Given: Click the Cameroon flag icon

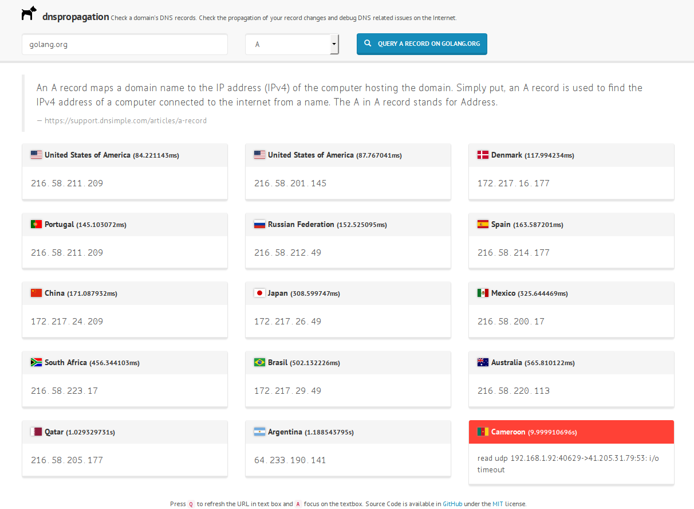Looking at the screenshot, I should (x=483, y=432).
